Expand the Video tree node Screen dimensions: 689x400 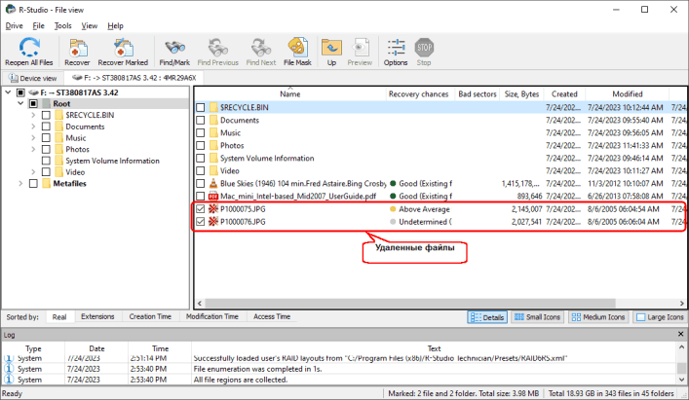click(33, 172)
